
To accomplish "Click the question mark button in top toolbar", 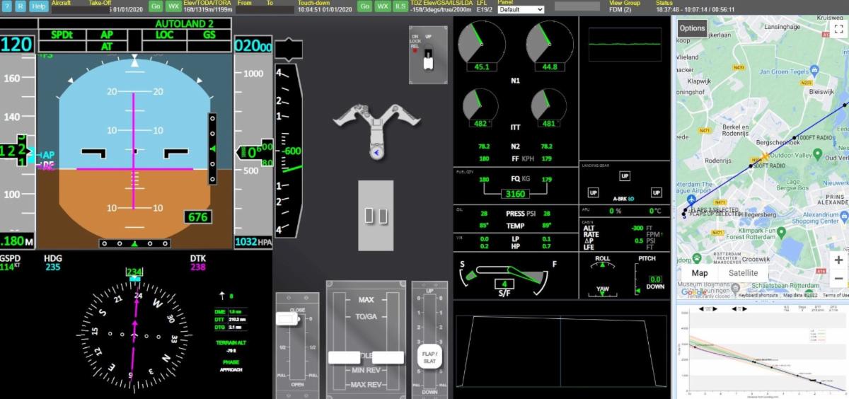I will tap(7, 6).
